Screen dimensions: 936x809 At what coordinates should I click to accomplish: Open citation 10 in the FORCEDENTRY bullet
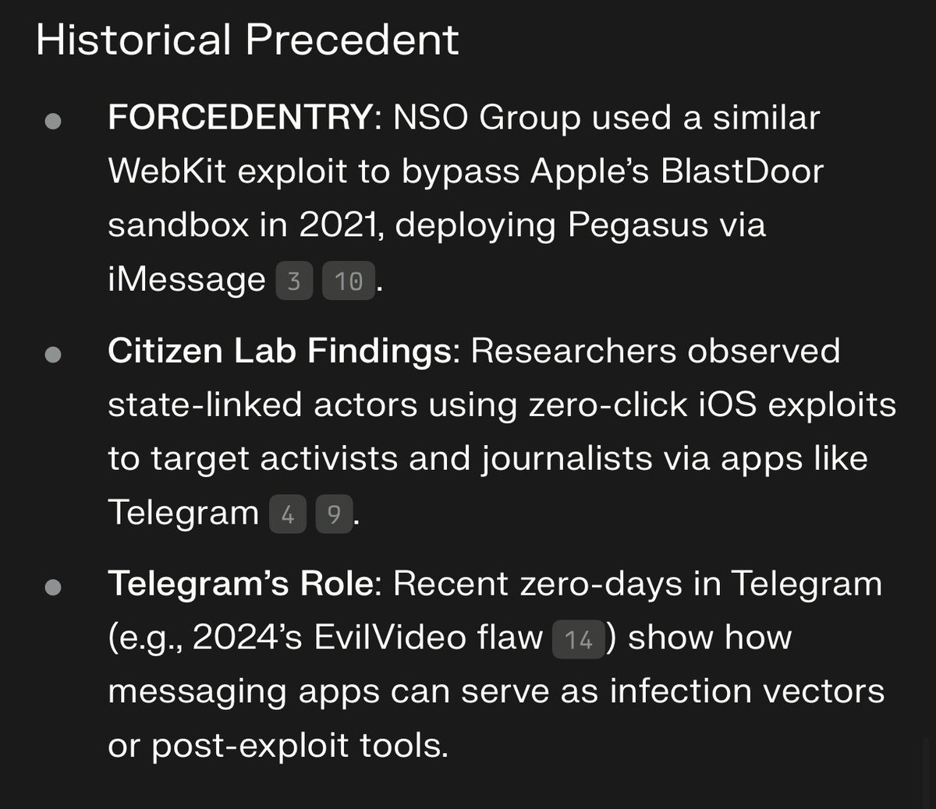pos(349,281)
